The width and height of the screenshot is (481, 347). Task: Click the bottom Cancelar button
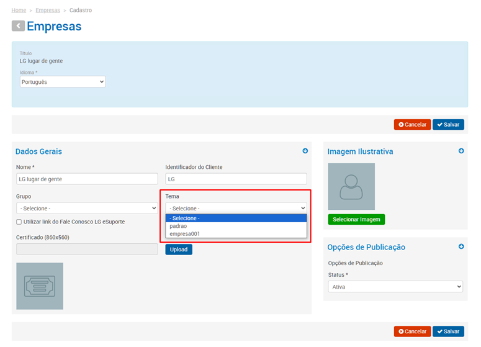click(412, 331)
